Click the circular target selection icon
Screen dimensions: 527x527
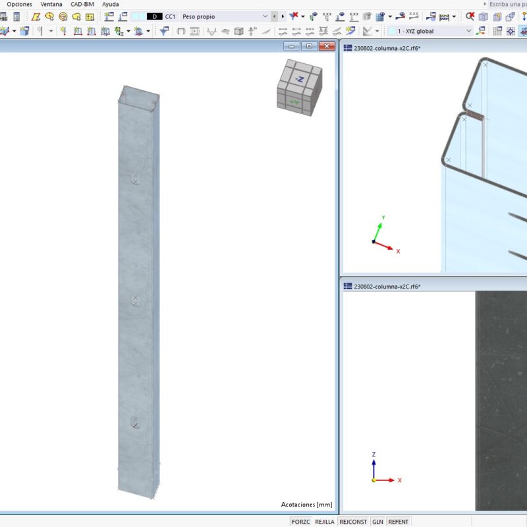(x=63, y=16)
